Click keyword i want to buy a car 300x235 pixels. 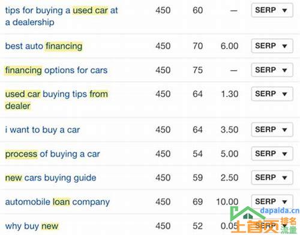43,130
